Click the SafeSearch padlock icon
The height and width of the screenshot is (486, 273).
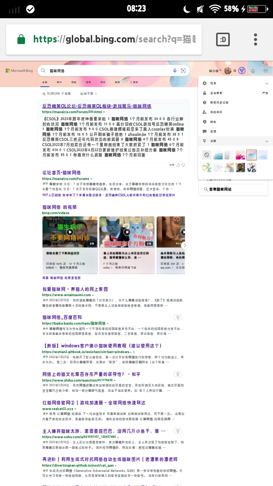[205, 93]
